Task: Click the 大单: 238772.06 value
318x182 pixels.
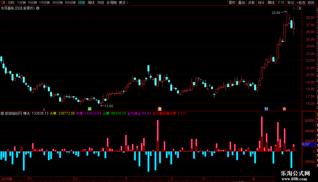Action: click(x=62, y=113)
